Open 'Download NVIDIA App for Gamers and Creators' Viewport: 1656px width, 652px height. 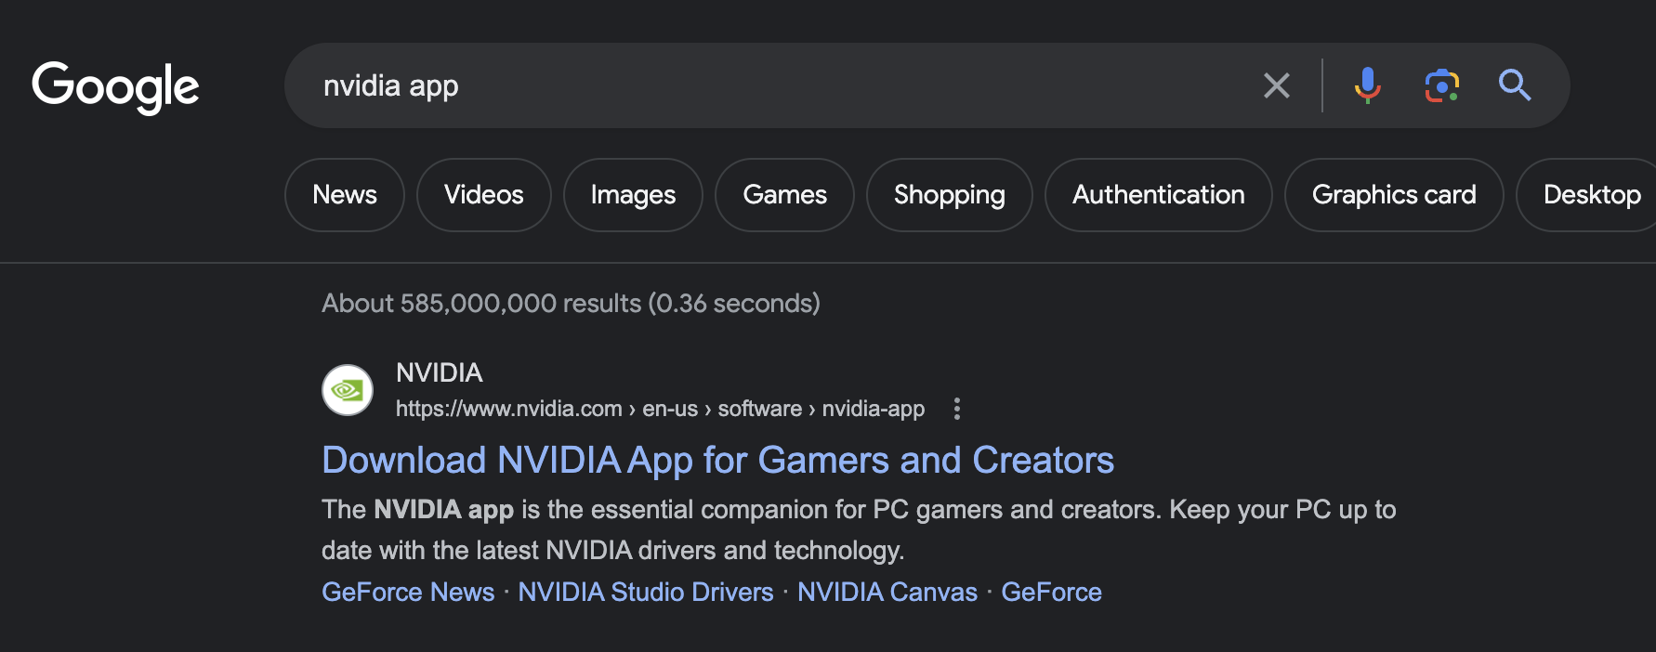pyautogui.click(x=717, y=461)
